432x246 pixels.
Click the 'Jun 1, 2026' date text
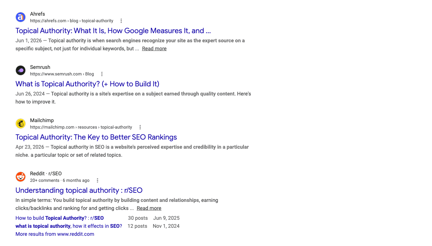click(x=29, y=40)
